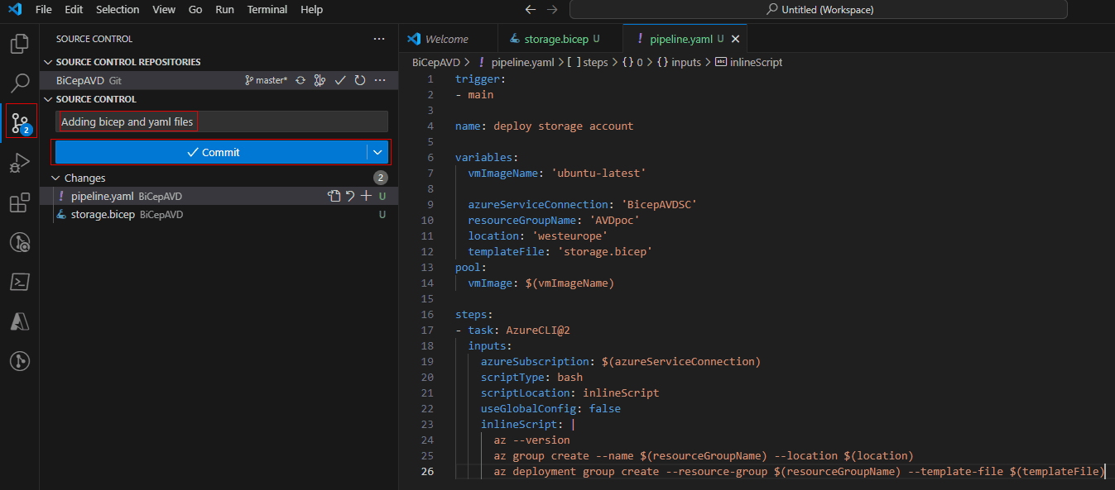This screenshot has height=490, width=1115.
Task: Open the Search view in activity bar
Action: [20, 83]
